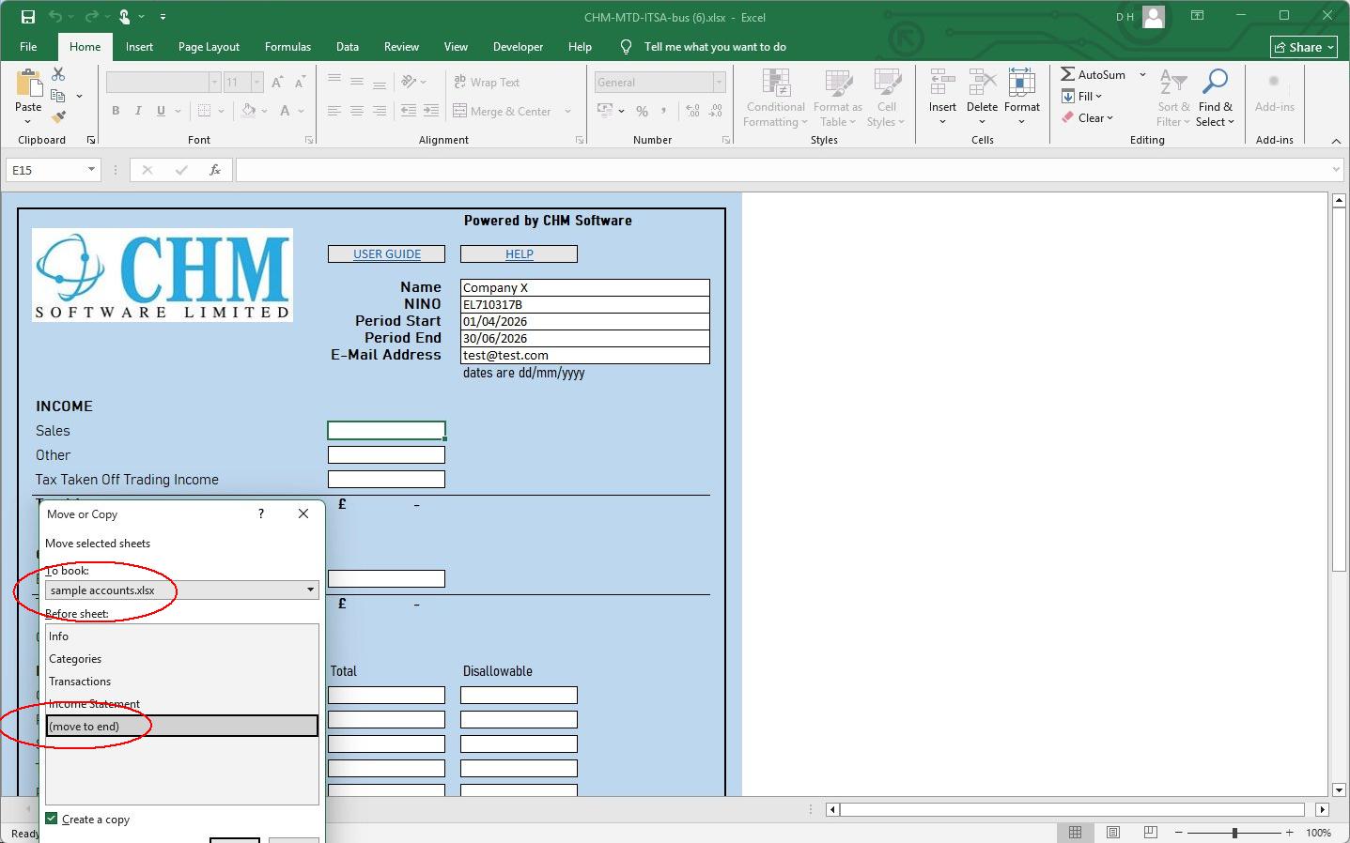Click the Save icon in the title bar
This screenshot has height=843, width=1350.
tap(28, 17)
